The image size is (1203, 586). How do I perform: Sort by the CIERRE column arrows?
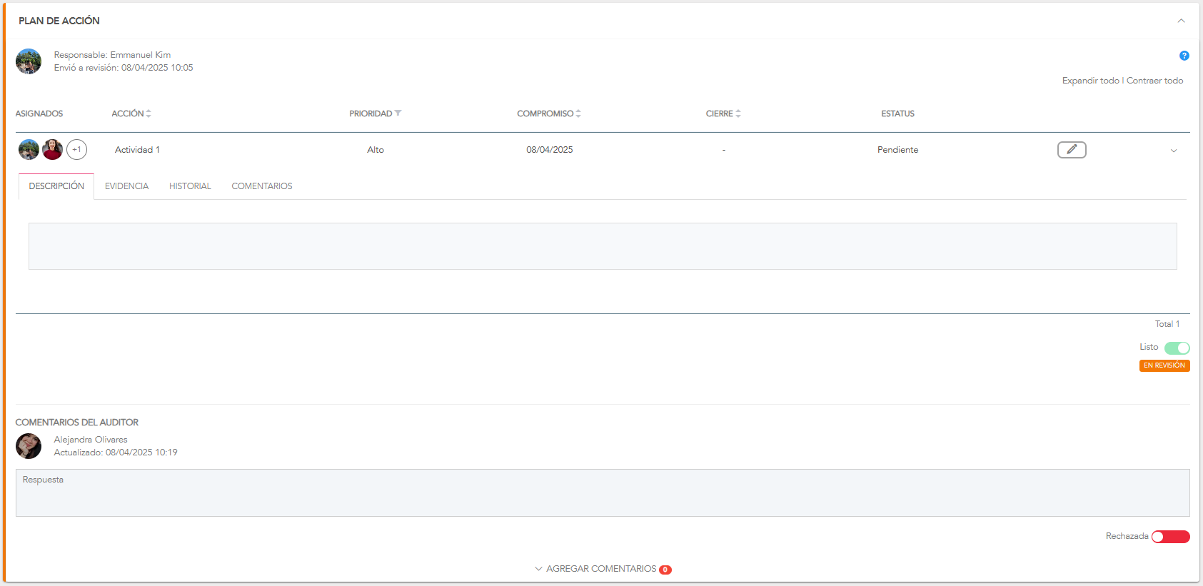click(738, 113)
